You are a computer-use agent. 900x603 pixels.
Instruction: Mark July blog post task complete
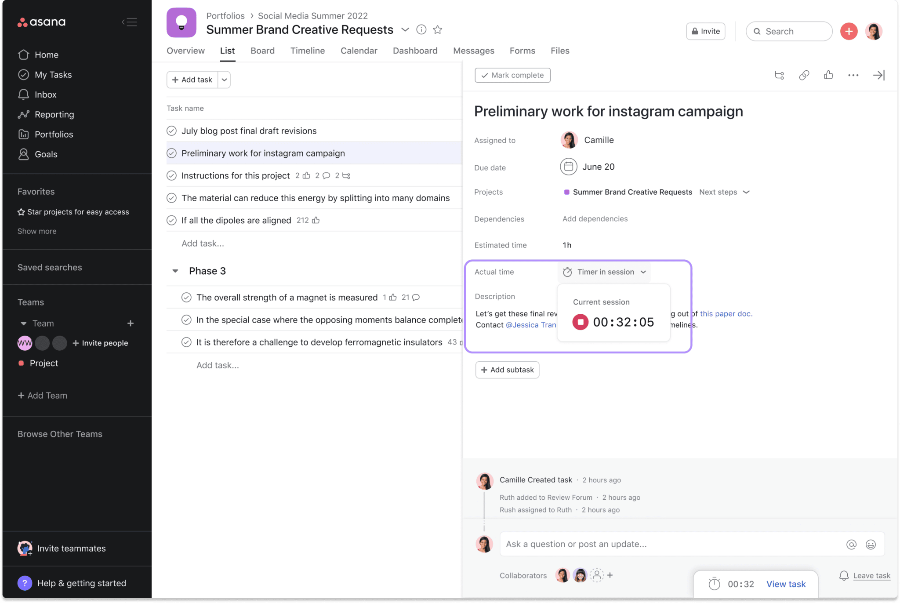pos(171,131)
